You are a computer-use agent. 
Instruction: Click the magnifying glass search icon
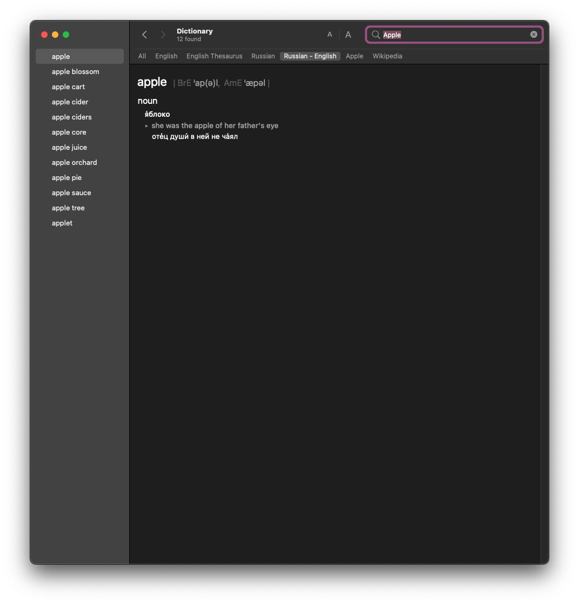click(376, 35)
